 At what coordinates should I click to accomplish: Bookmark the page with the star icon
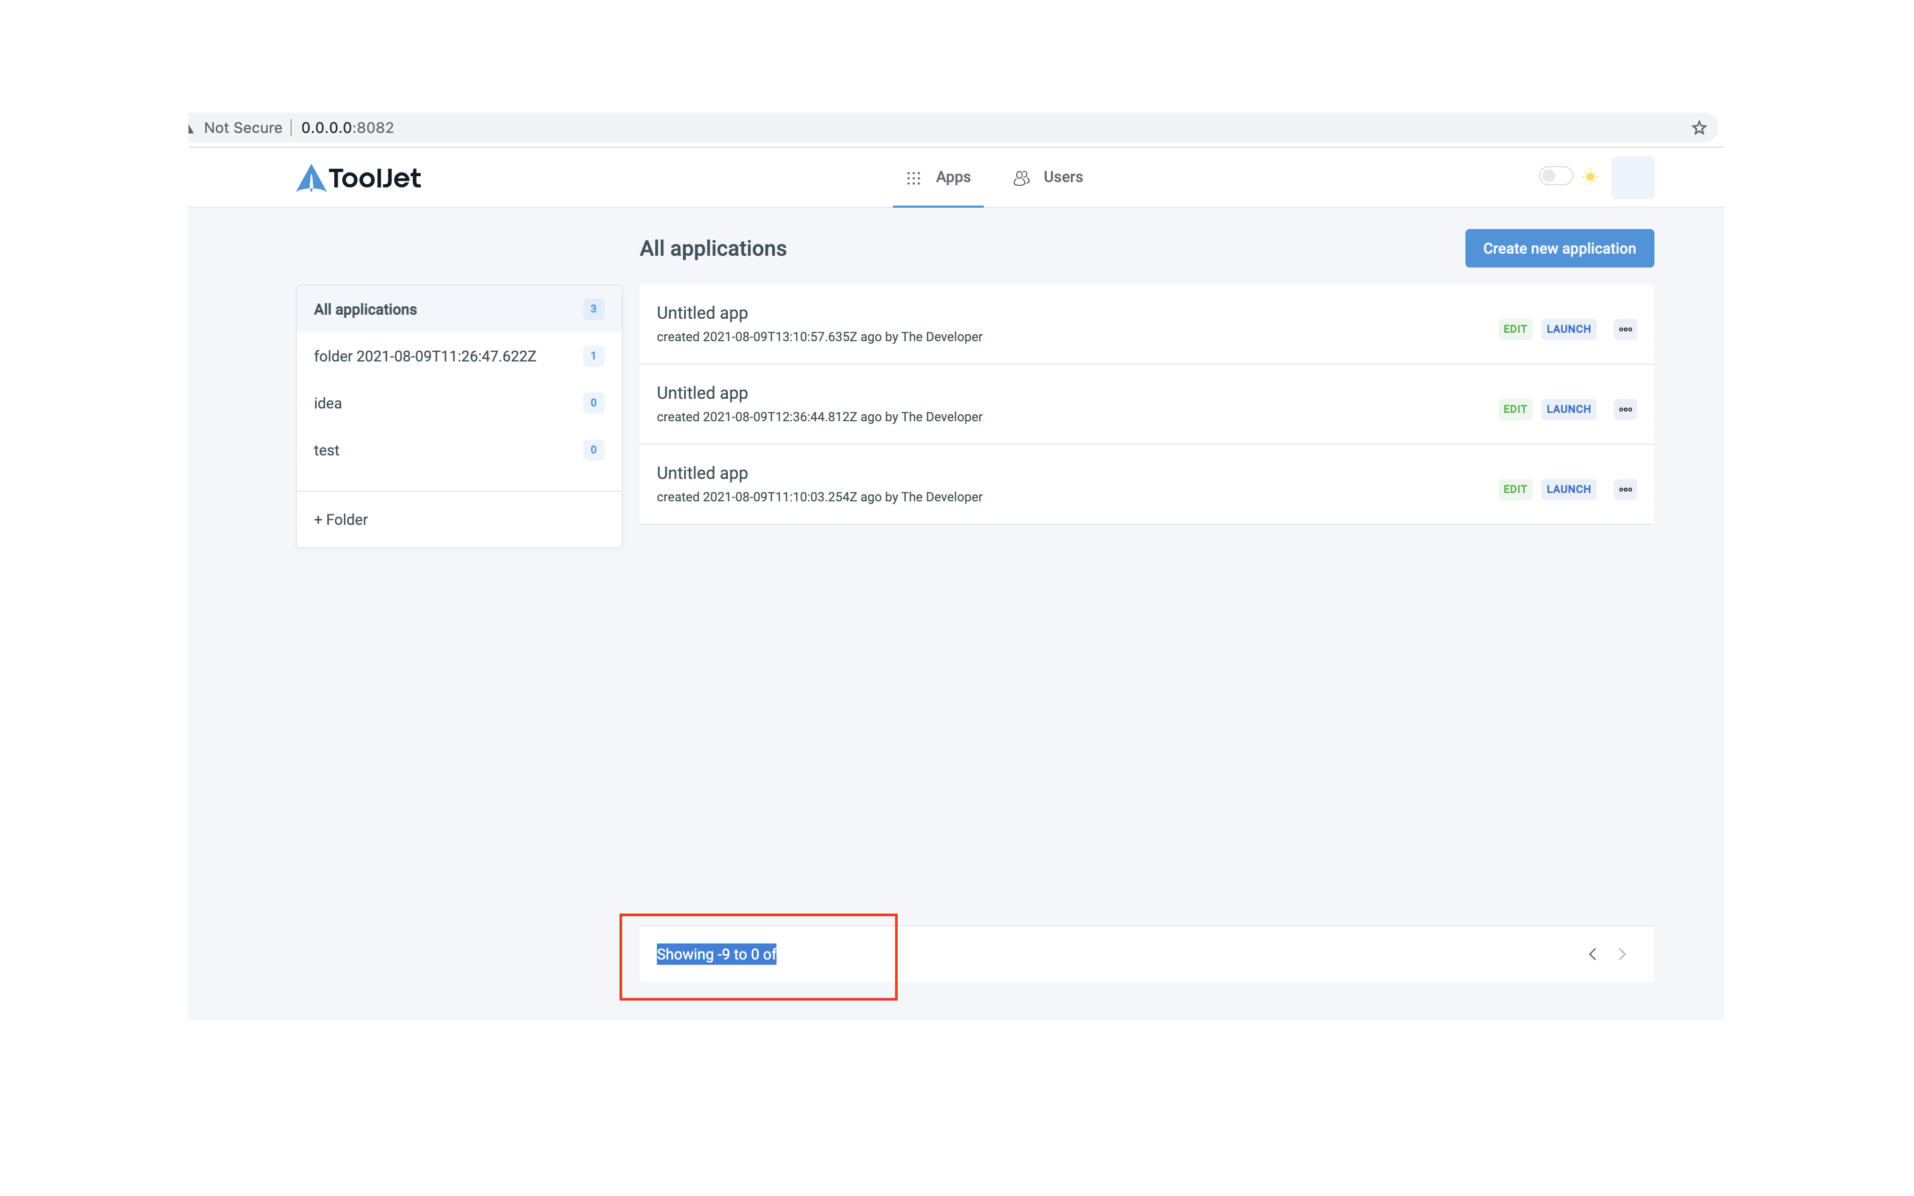coord(1699,128)
